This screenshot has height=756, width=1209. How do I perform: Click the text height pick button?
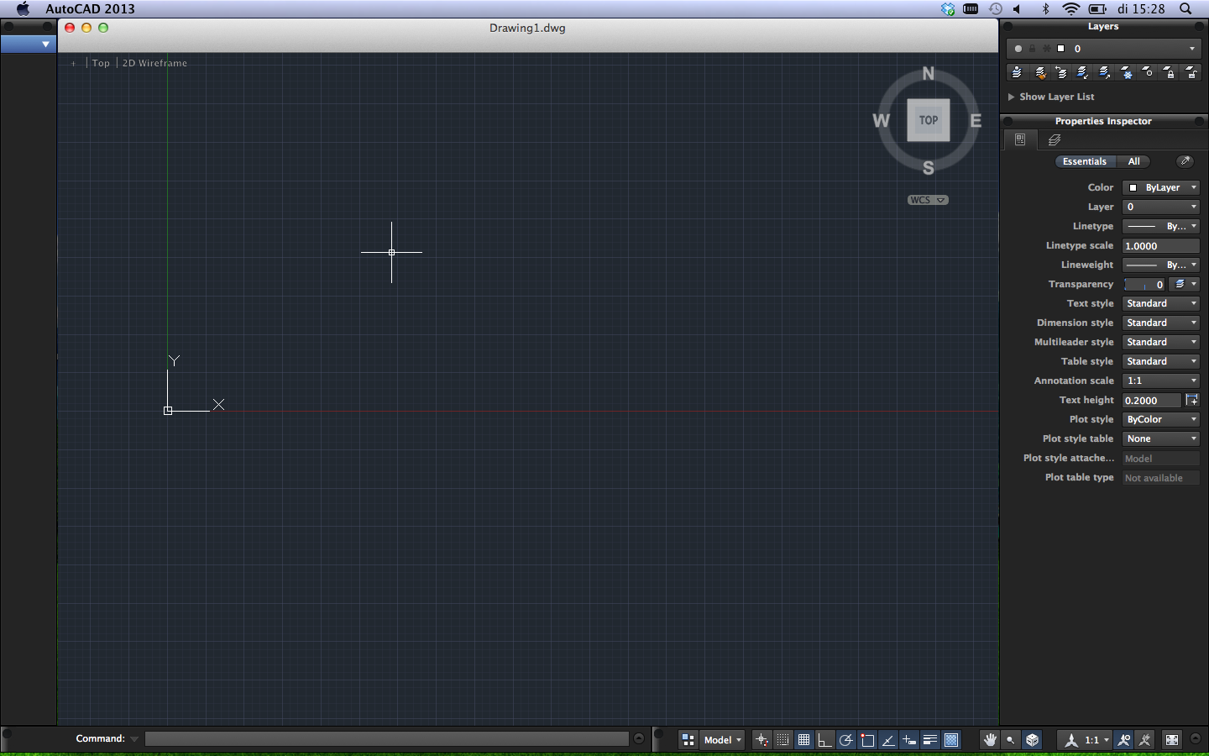pos(1191,401)
